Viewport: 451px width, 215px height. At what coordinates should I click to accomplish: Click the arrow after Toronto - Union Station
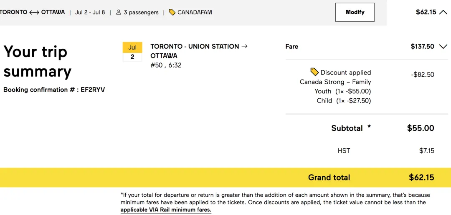[x=245, y=46]
